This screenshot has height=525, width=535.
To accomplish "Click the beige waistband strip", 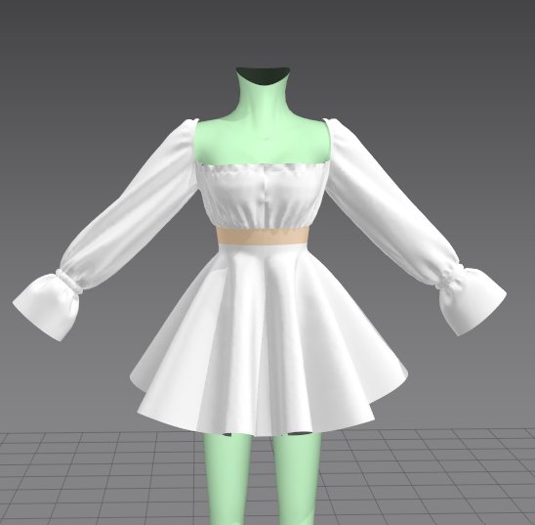I will pyautogui.click(x=263, y=236).
